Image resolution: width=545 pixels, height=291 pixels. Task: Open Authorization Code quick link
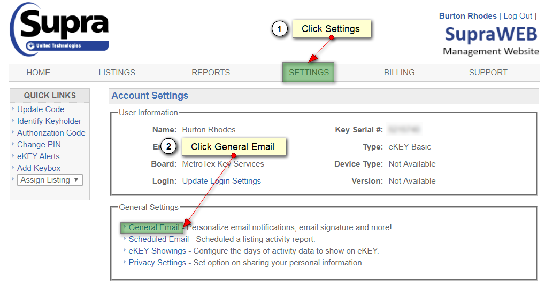tap(51, 133)
